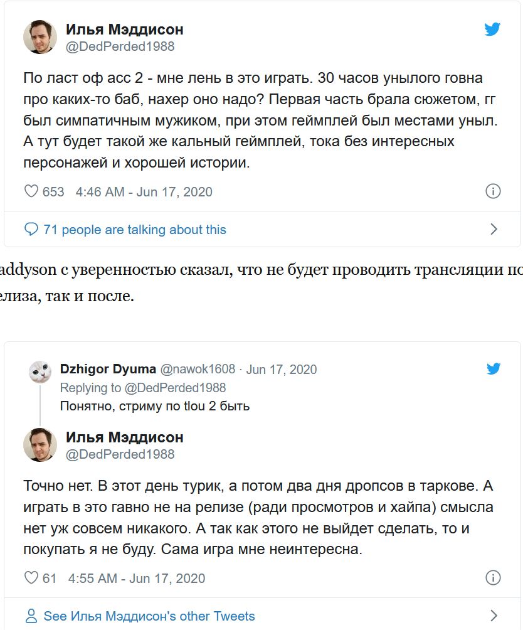Open info icon on the second tweet
The width and height of the screenshot is (523, 630).
point(494,578)
